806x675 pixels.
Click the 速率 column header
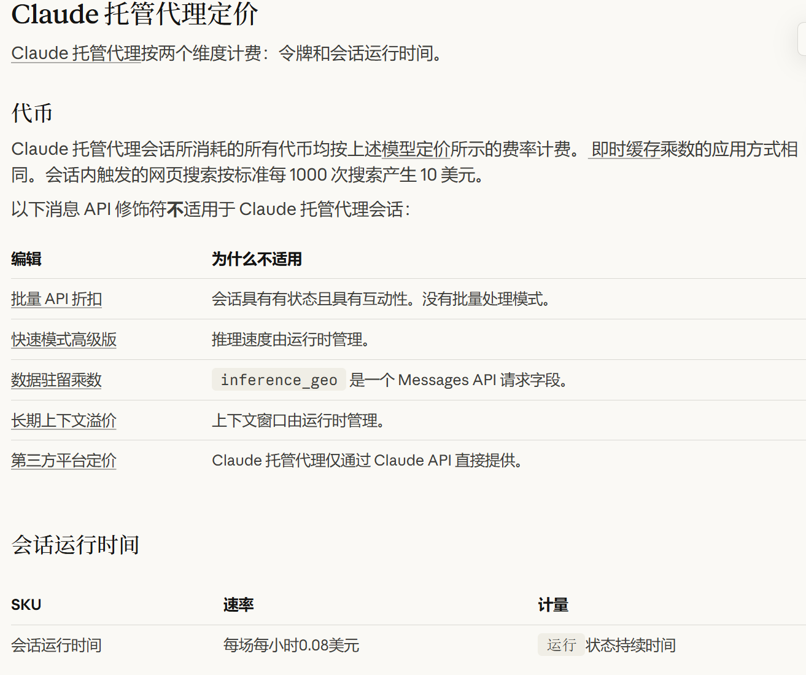tap(240, 604)
